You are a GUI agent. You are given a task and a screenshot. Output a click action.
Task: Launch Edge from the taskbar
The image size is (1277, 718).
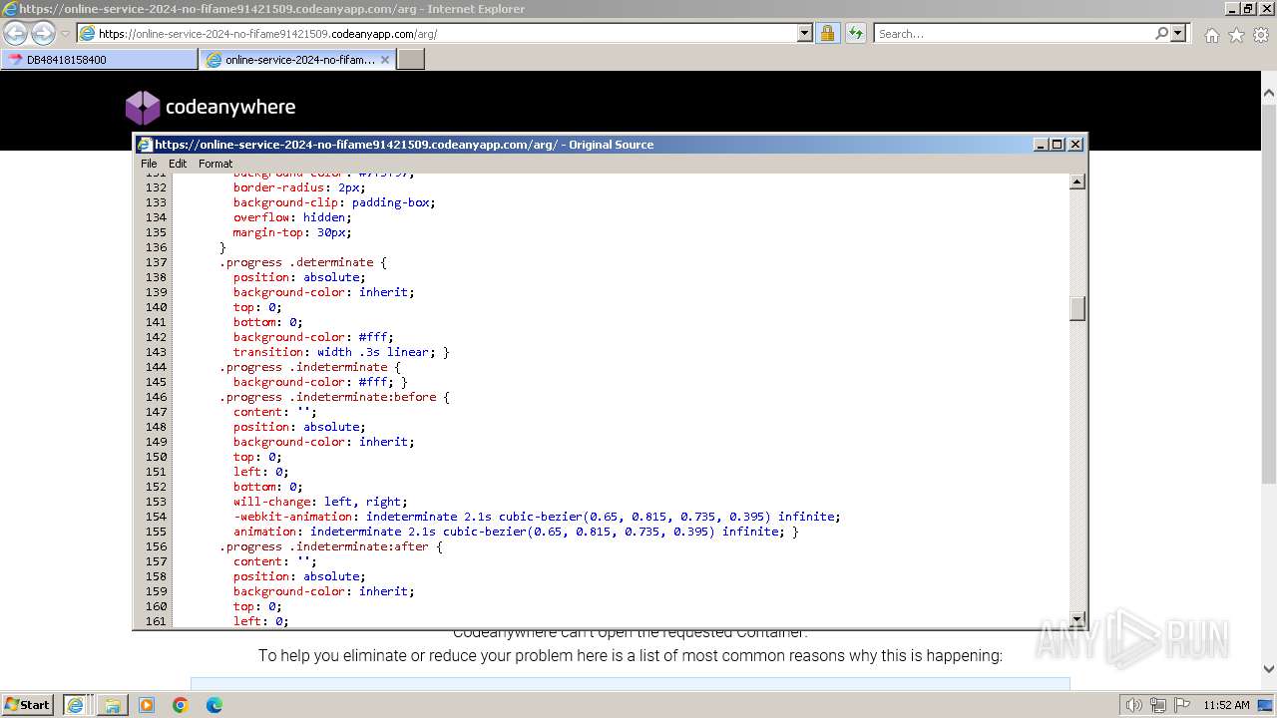tap(214, 705)
